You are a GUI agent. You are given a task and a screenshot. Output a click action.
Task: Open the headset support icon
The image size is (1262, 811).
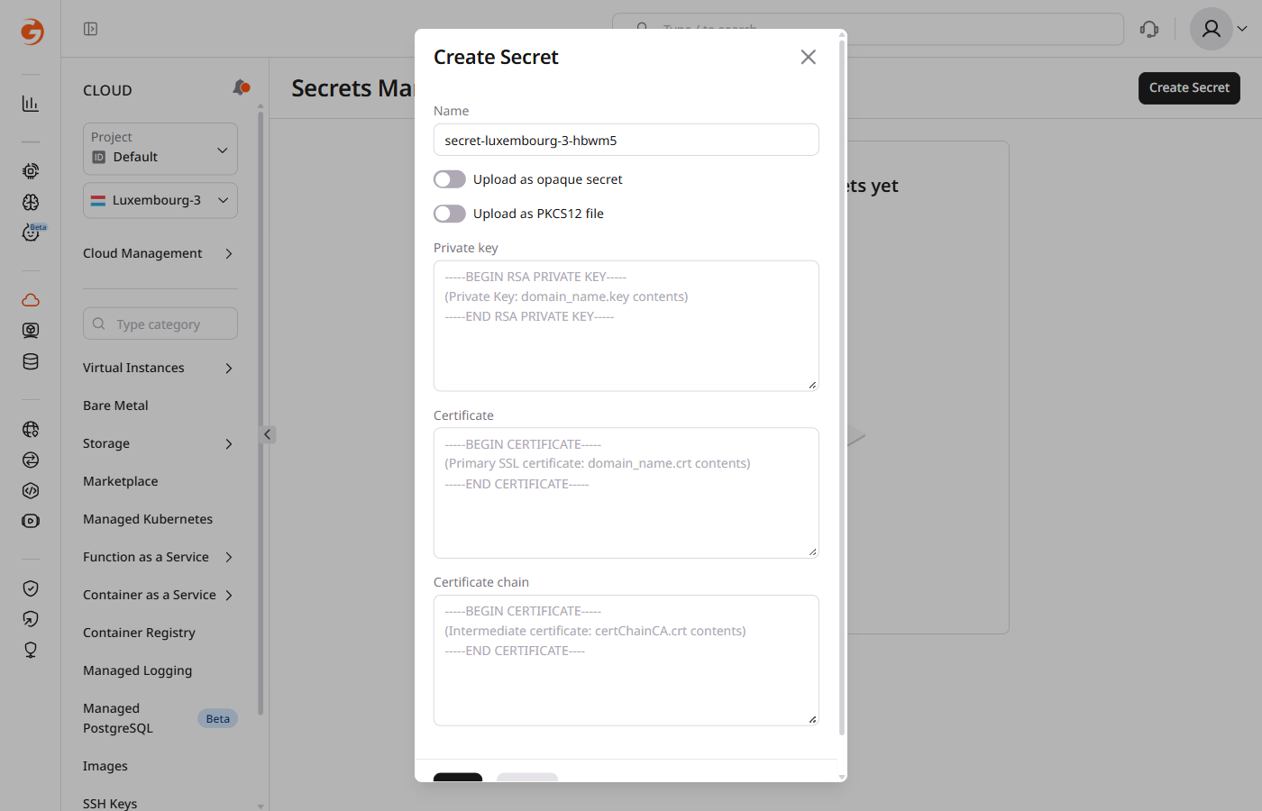click(1149, 29)
